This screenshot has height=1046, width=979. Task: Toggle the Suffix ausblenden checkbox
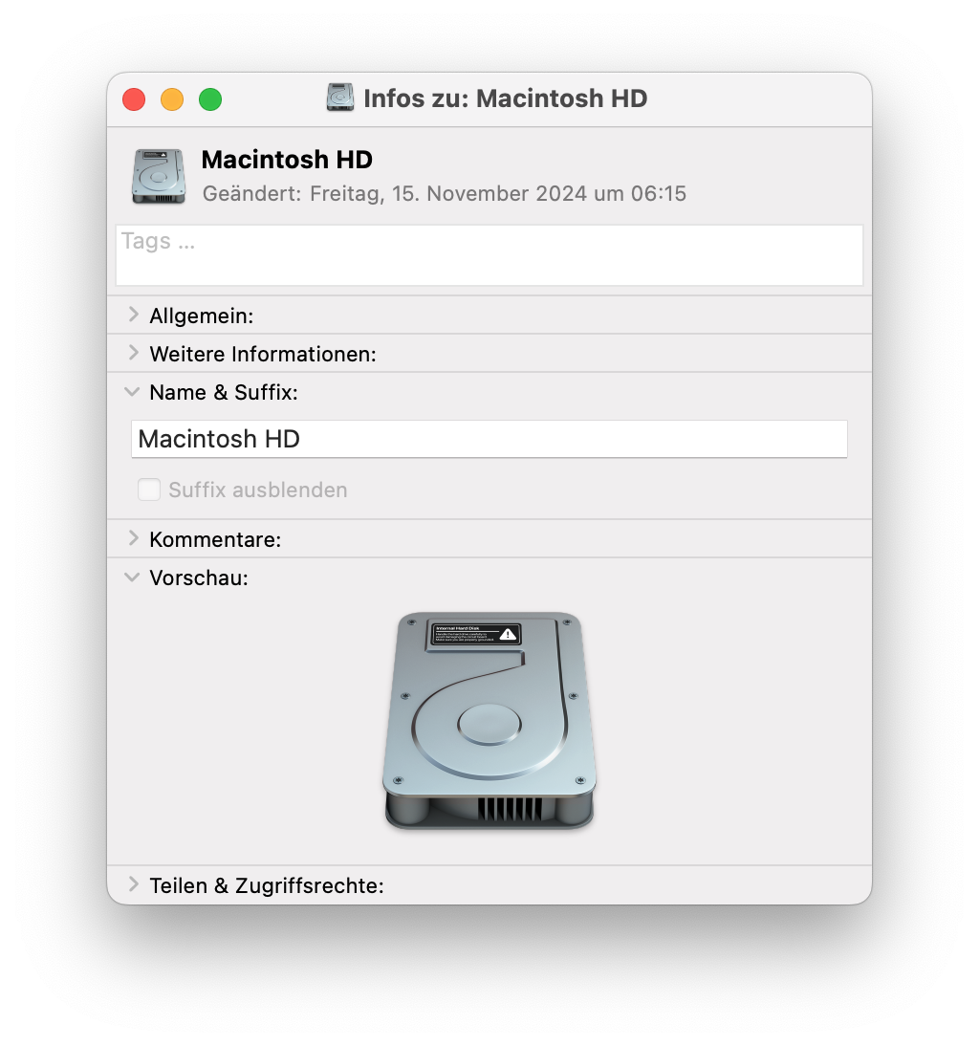(x=149, y=489)
